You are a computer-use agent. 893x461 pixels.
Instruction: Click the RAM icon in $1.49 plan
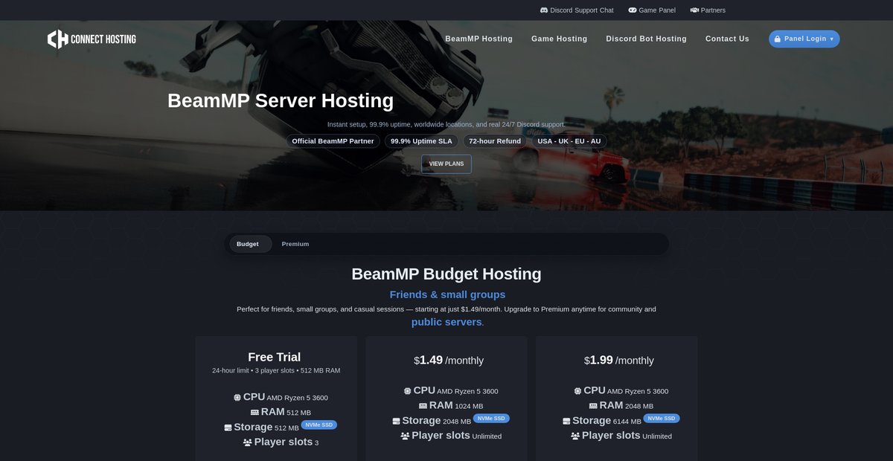423,406
